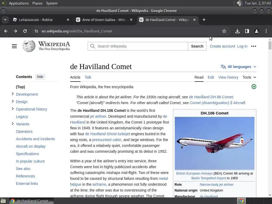272x204 pixels.
Task: Click the volume speaker icon
Action: [239, 3]
